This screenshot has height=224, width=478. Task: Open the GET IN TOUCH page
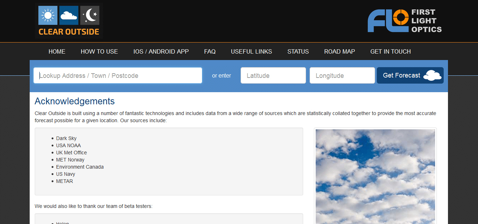point(390,51)
